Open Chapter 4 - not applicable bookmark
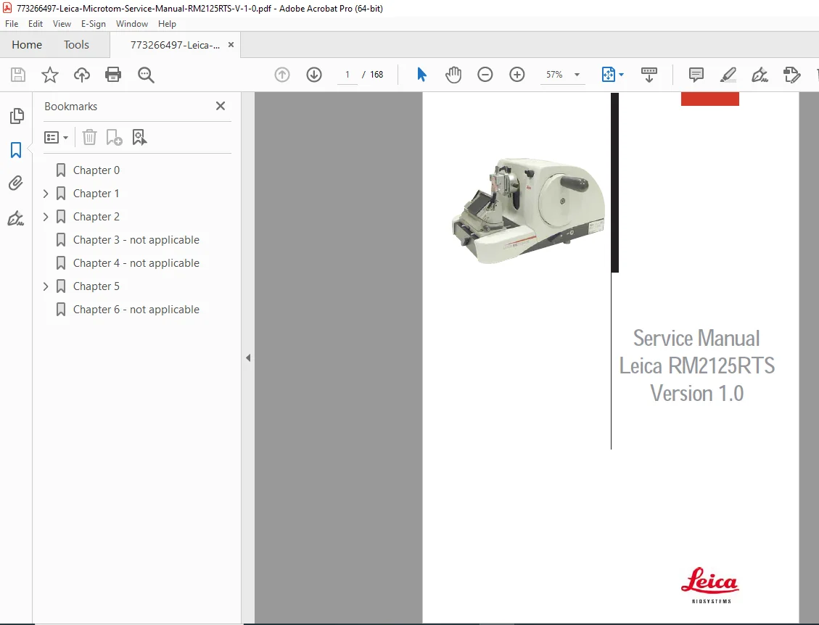The width and height of the screenshot is (819, 625). [x=136, y=263]
